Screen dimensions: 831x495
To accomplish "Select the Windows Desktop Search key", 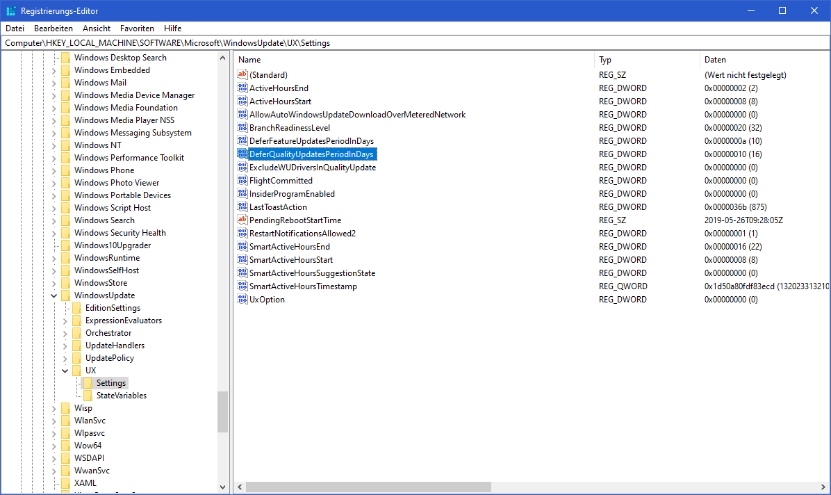I will [120, 57].
